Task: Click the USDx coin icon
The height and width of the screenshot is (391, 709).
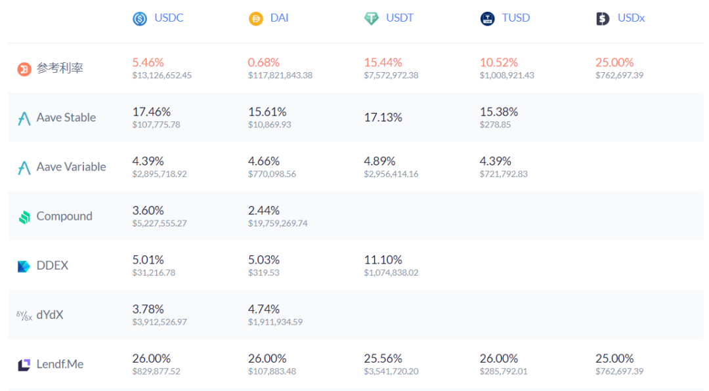Action: (602, 18)
